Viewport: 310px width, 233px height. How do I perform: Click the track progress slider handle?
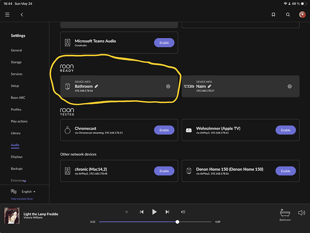pos(177,222)
